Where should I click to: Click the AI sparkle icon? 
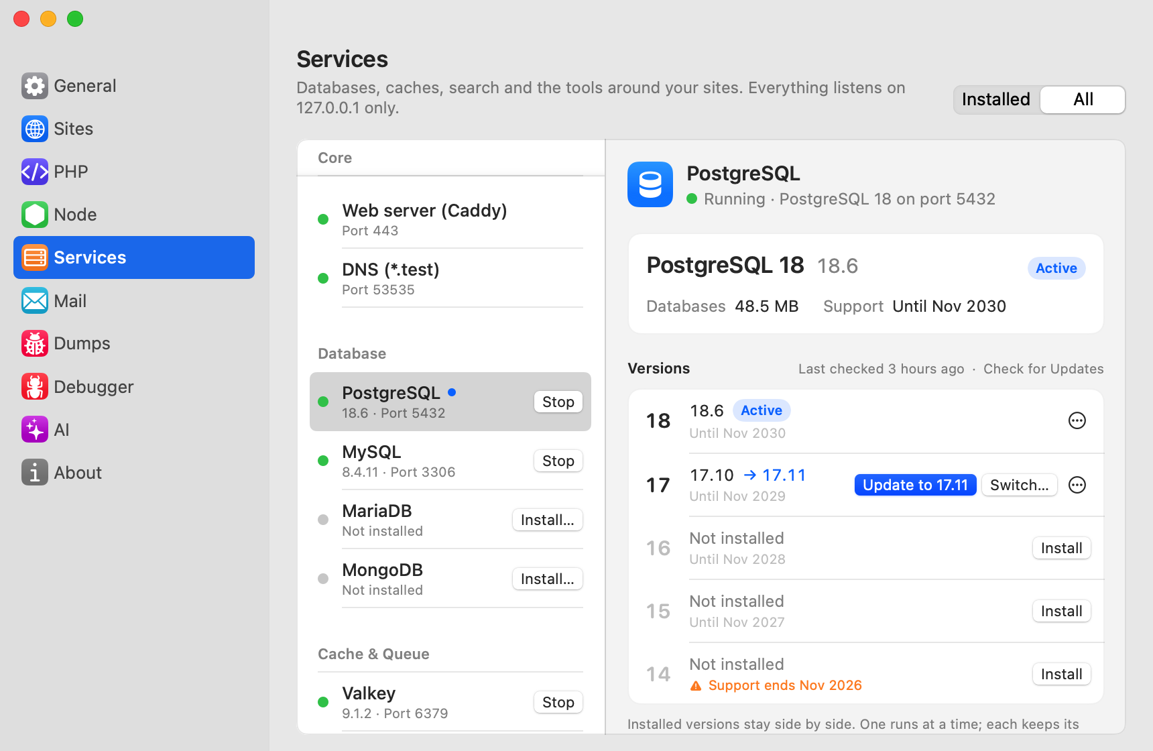click(x=35, y=429)
